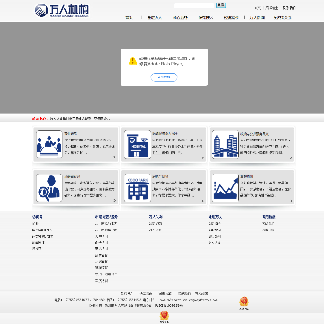
Task: Click the search button beside the input
Action: 220,5
